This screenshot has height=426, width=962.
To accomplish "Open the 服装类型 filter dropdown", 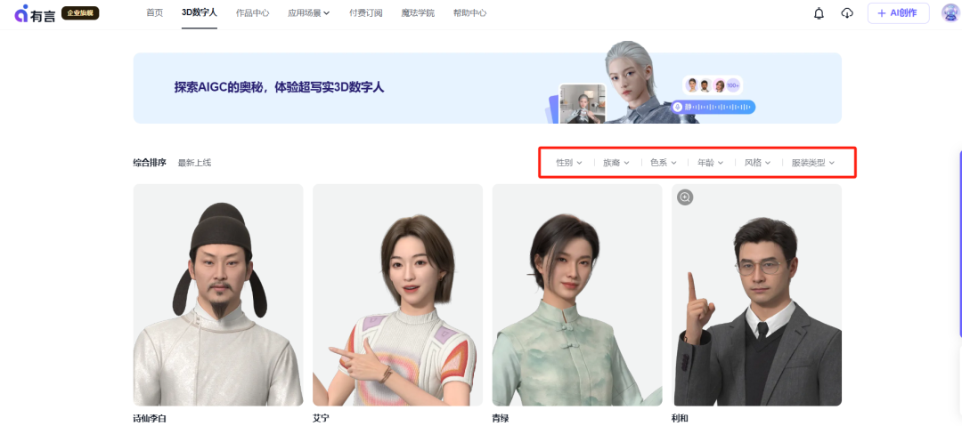I will [812, 163].
